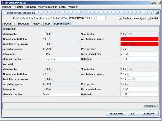Click the Bitterheid field 11 EBU
This screenshot has width=162, height=121.
[x=139, y=94]
